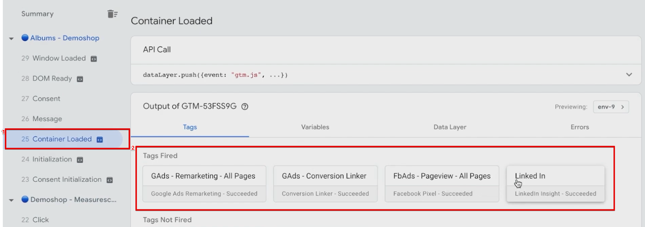Expand the API Call dataLayer.push details
The height and width of the screenshot is (227, 645).
[629, 75]
